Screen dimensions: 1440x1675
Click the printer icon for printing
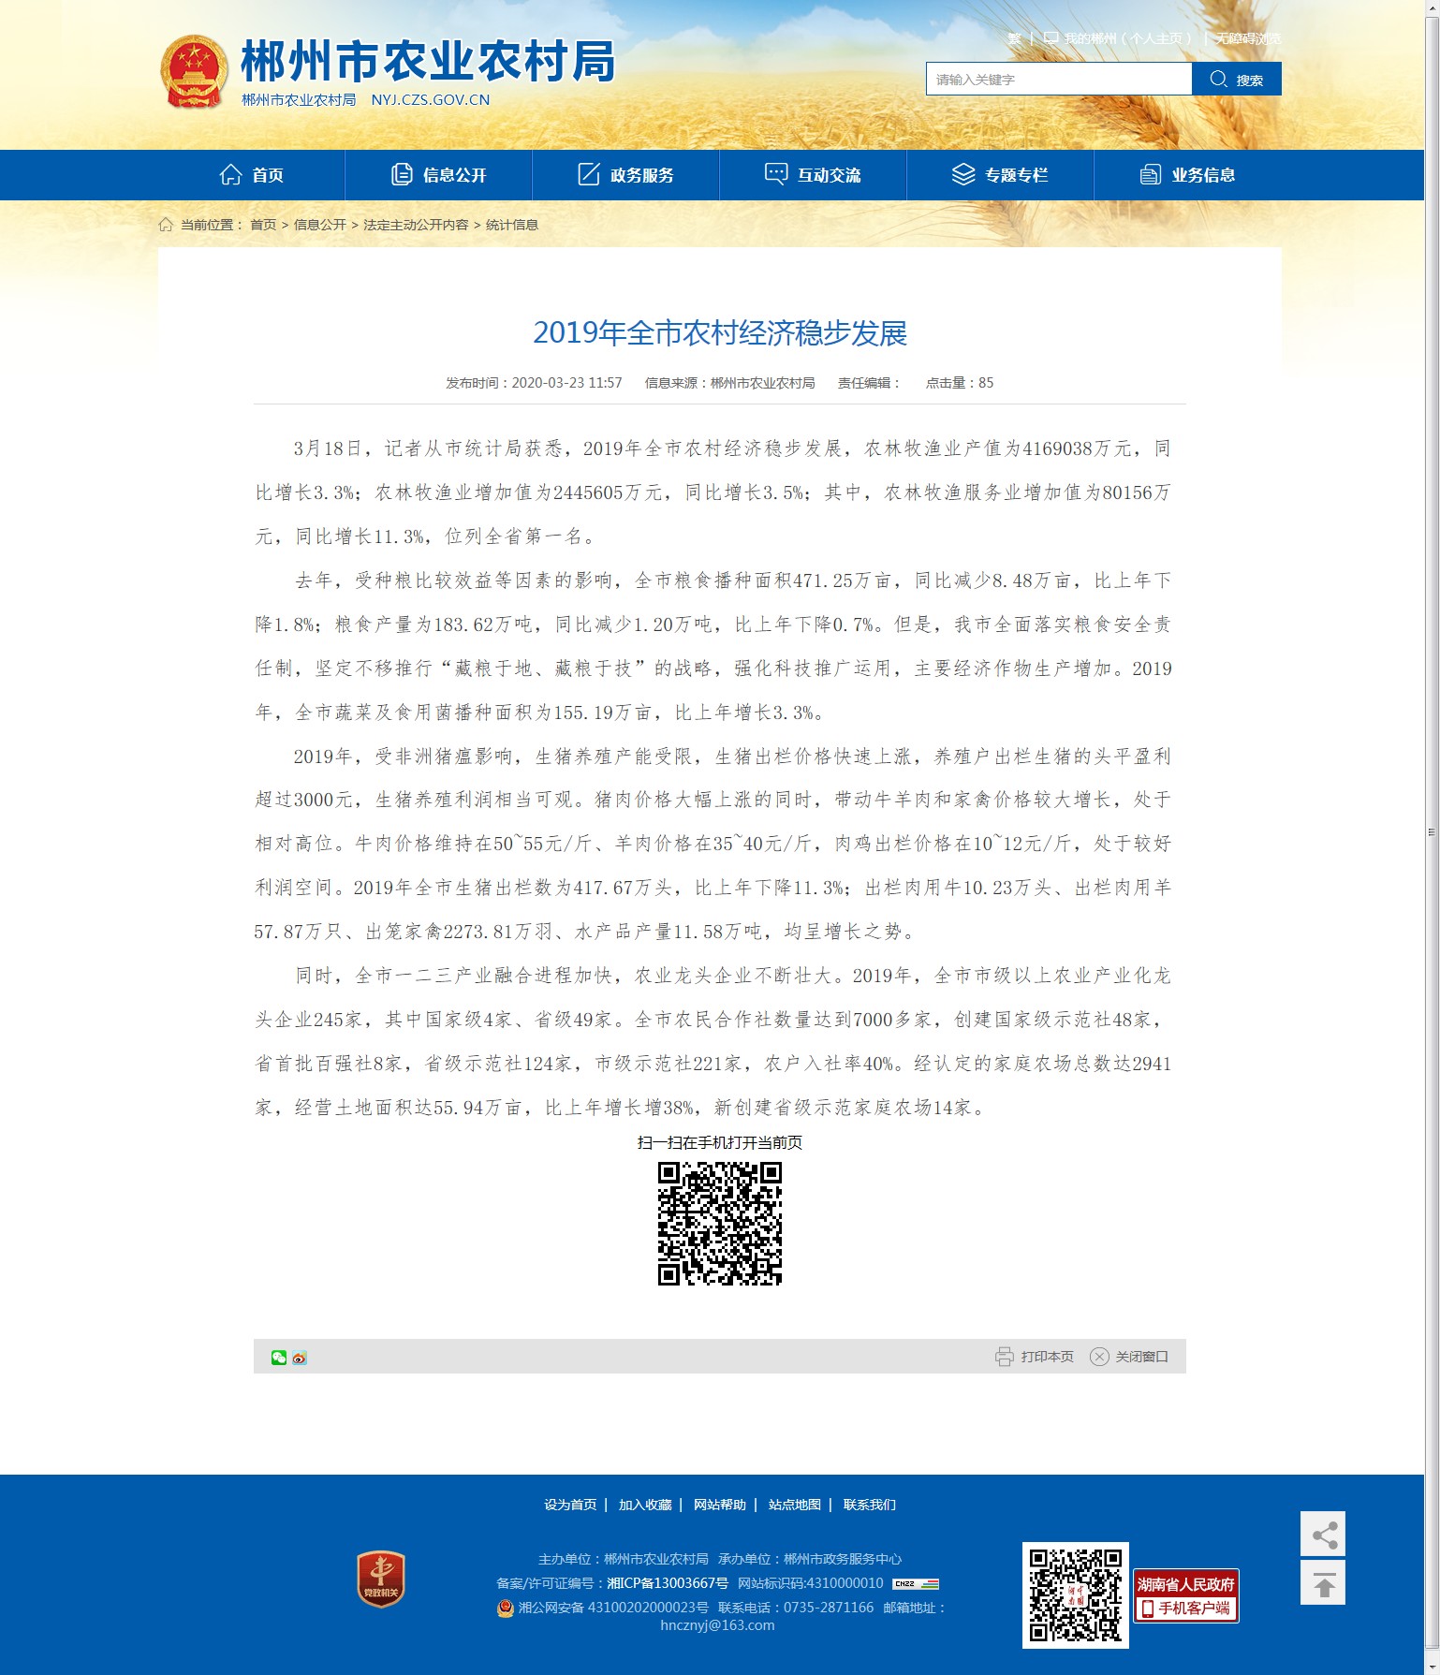(1005, 1357)
